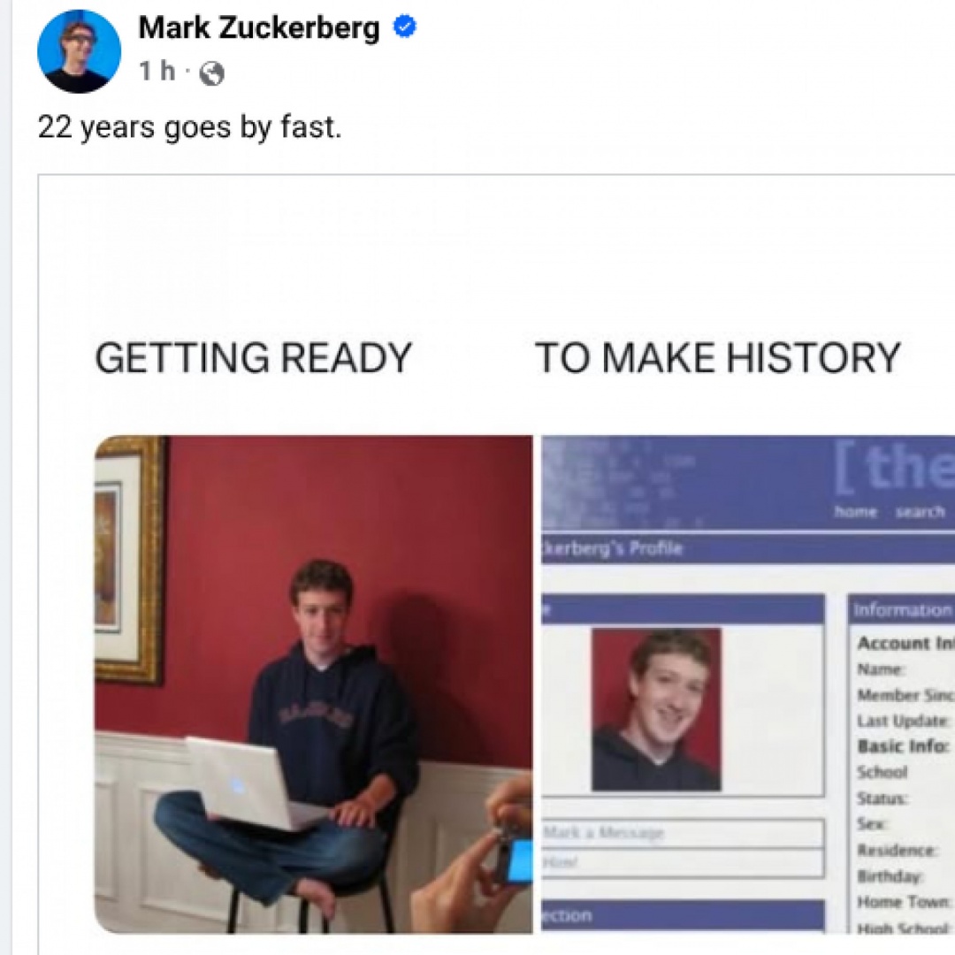Click the TO MAKE HISTORY heading

(x=717, y=357)
